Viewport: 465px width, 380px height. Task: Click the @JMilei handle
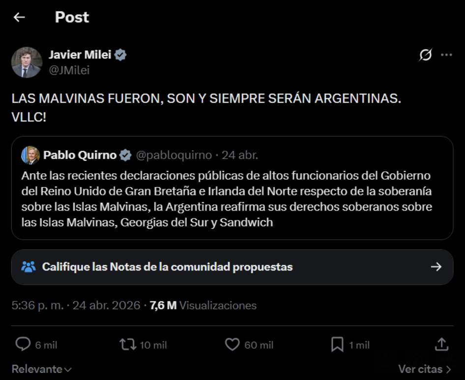coord(69,70)
